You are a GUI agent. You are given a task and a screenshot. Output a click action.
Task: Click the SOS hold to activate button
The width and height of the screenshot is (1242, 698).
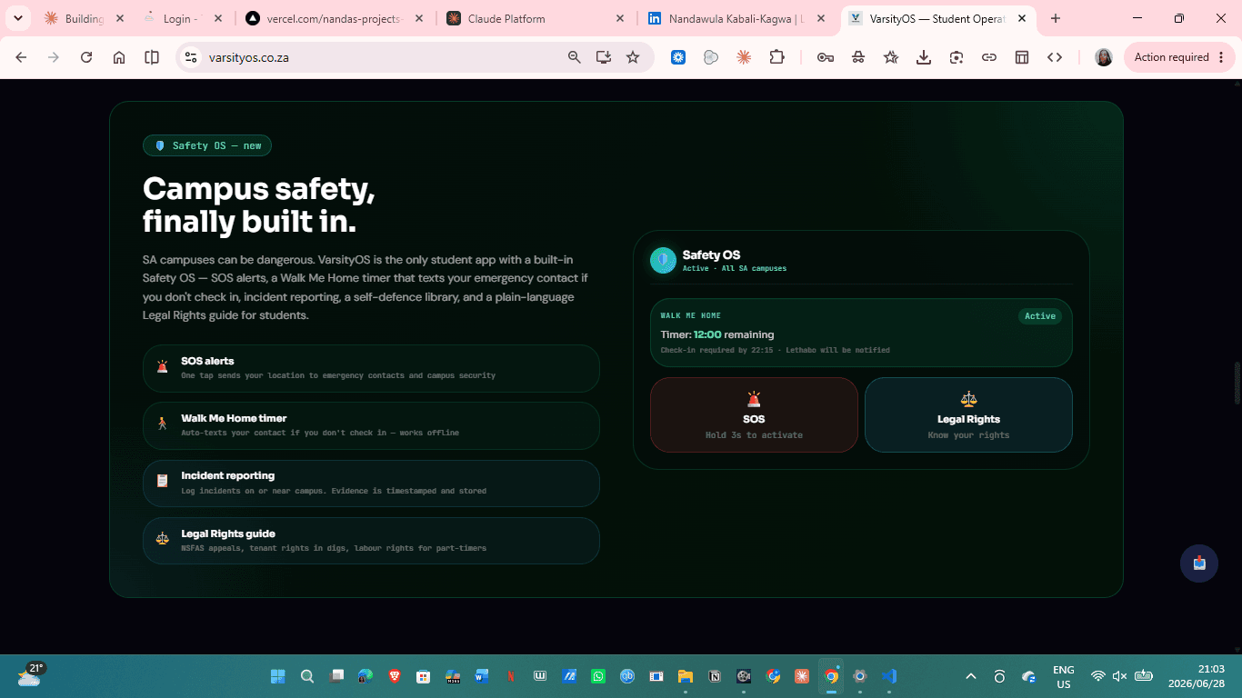(754, 414)
